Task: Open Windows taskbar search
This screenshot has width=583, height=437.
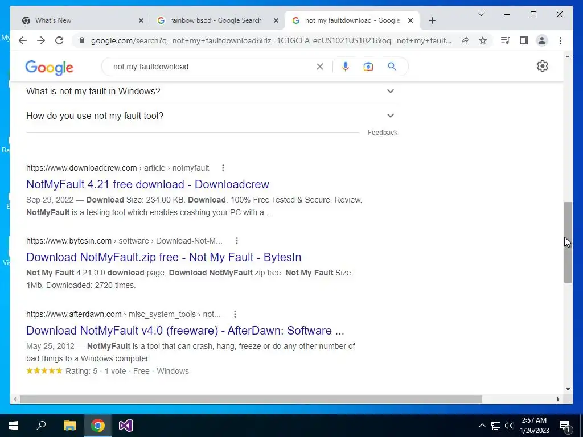Action: (41, 426)
